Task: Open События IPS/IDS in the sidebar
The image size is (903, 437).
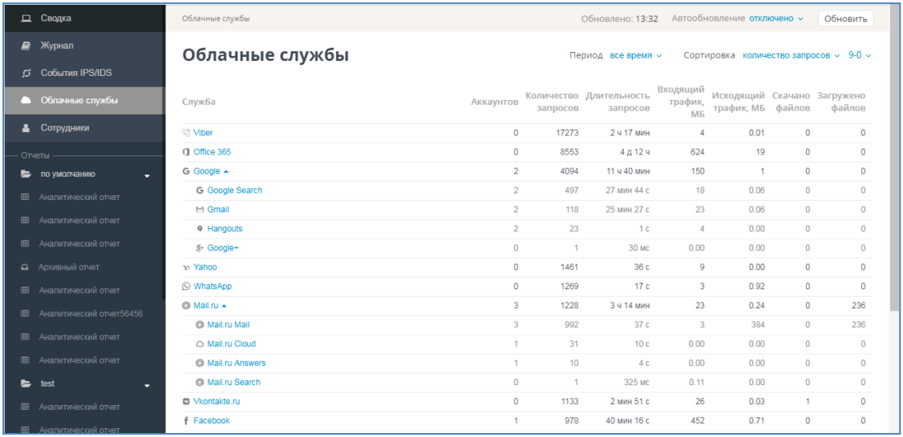Action: [84, 73]
